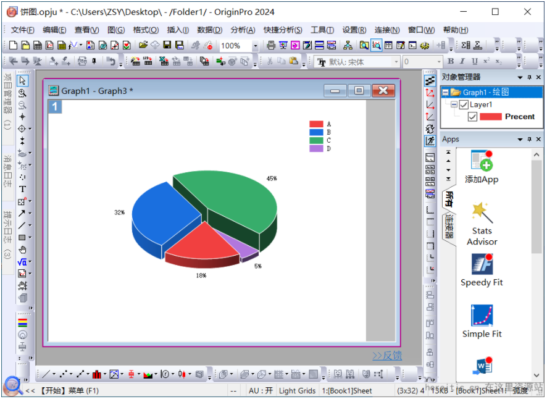Expand the Arrow tool dropdown arrow
This screenshot has width=547, height=399.
click(30, 213)
